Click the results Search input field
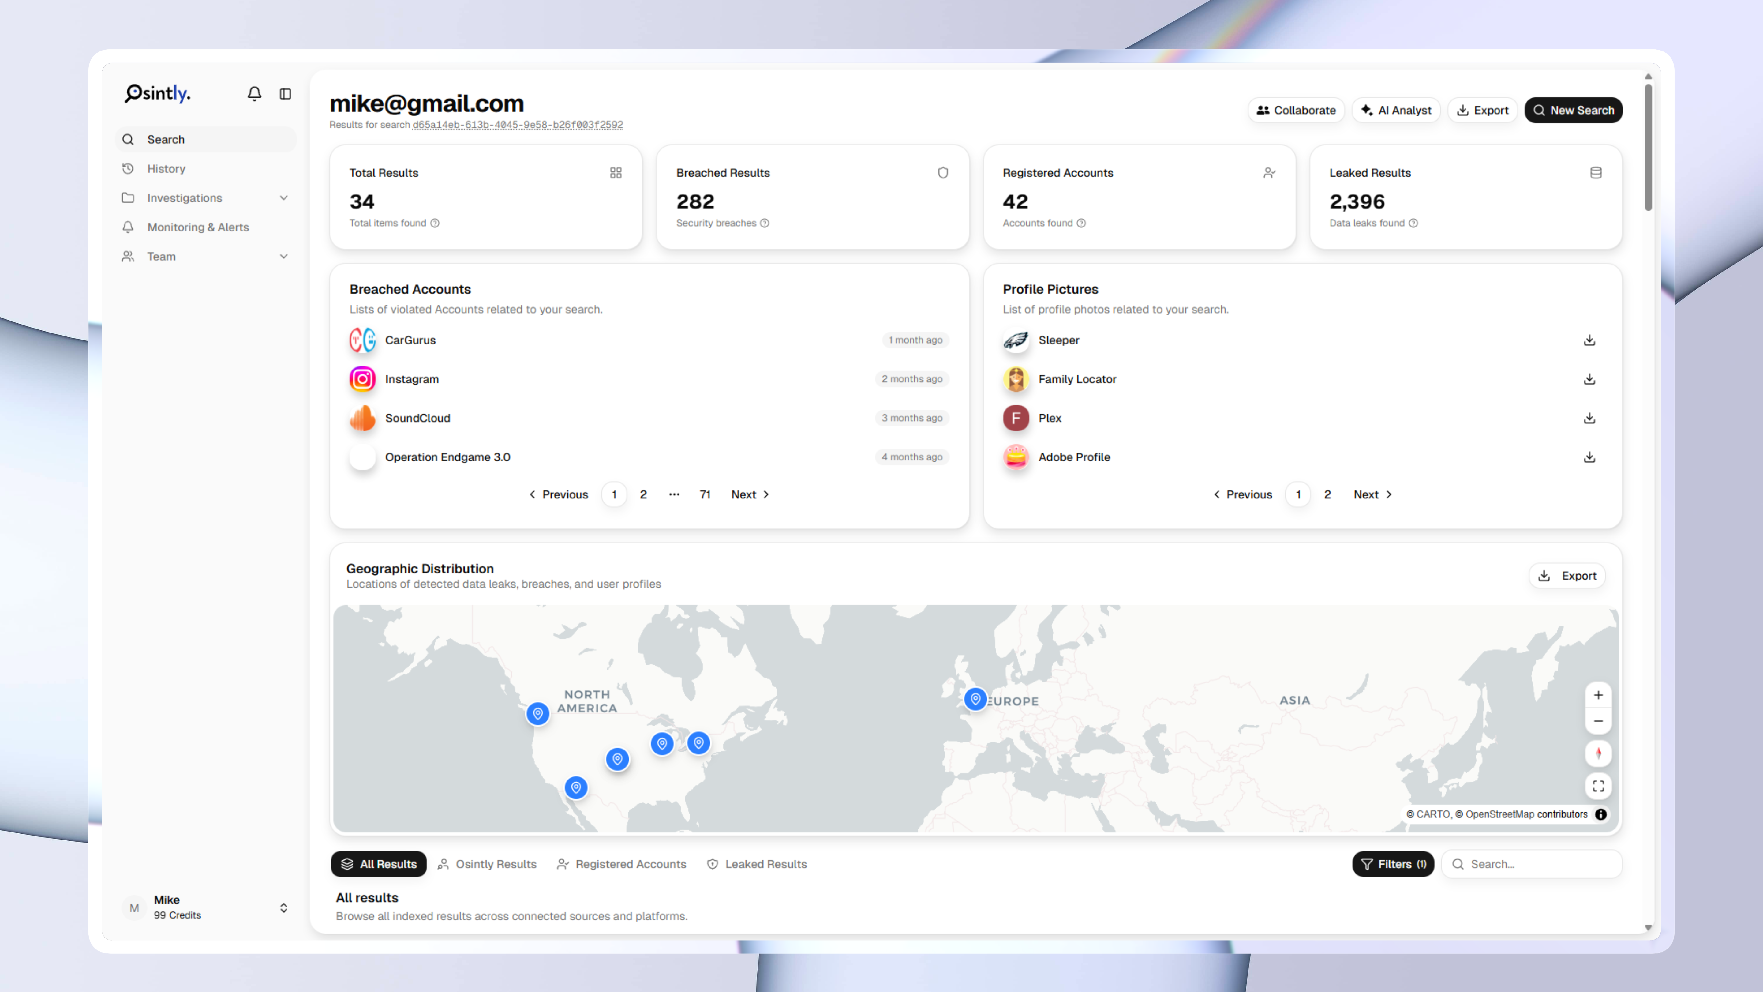This screenshot has width=1763, height=992. click(x=1532, y=865)
